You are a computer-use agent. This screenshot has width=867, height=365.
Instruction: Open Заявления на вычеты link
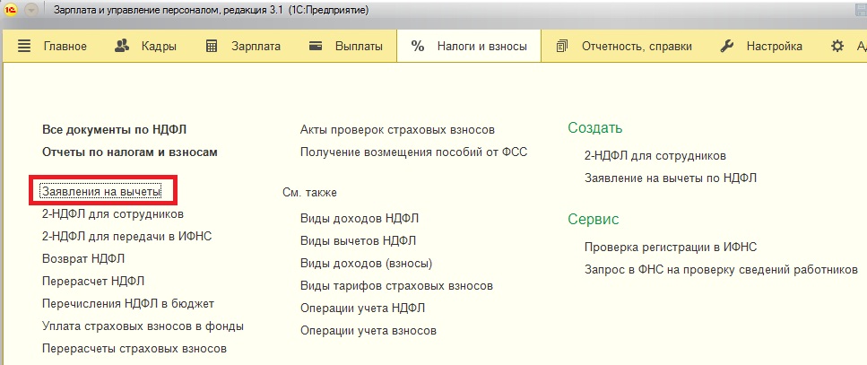[101, 191]
